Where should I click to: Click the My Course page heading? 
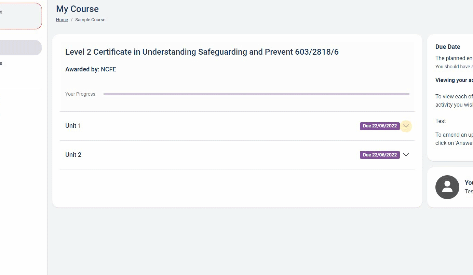[77, 9]
